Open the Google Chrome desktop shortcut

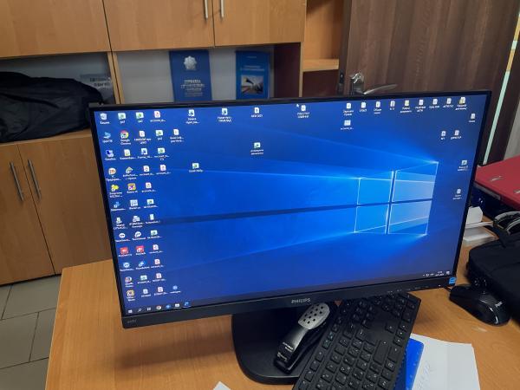(x=124, y=135)
